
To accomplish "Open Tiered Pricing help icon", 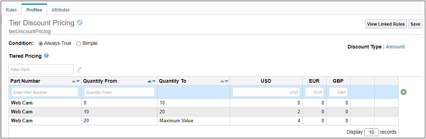I will point(46,56).
